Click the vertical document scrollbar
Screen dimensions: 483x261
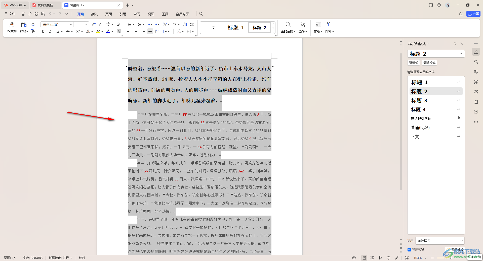click(x=401, y=121)
